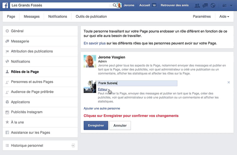Open the Paramètres tab
237x155 pixels.
[x=202, y=17]
